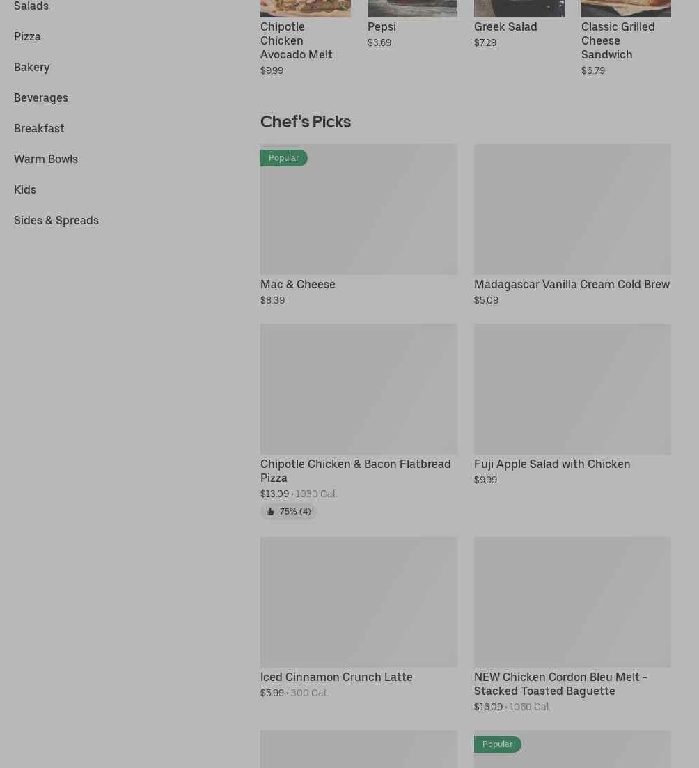Click the $16.09 Cordon Bleu price
Screen dimensions: 699x768
tap(488, 707)
